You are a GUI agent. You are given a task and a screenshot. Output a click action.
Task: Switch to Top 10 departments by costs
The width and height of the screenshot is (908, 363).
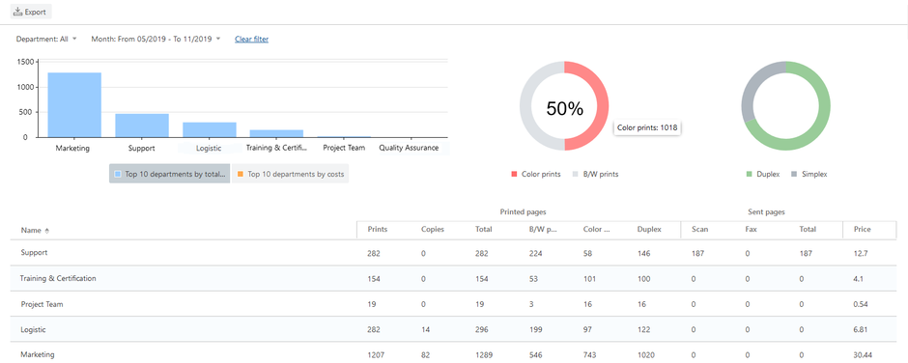pyautogui.click(x=291, y=174)
